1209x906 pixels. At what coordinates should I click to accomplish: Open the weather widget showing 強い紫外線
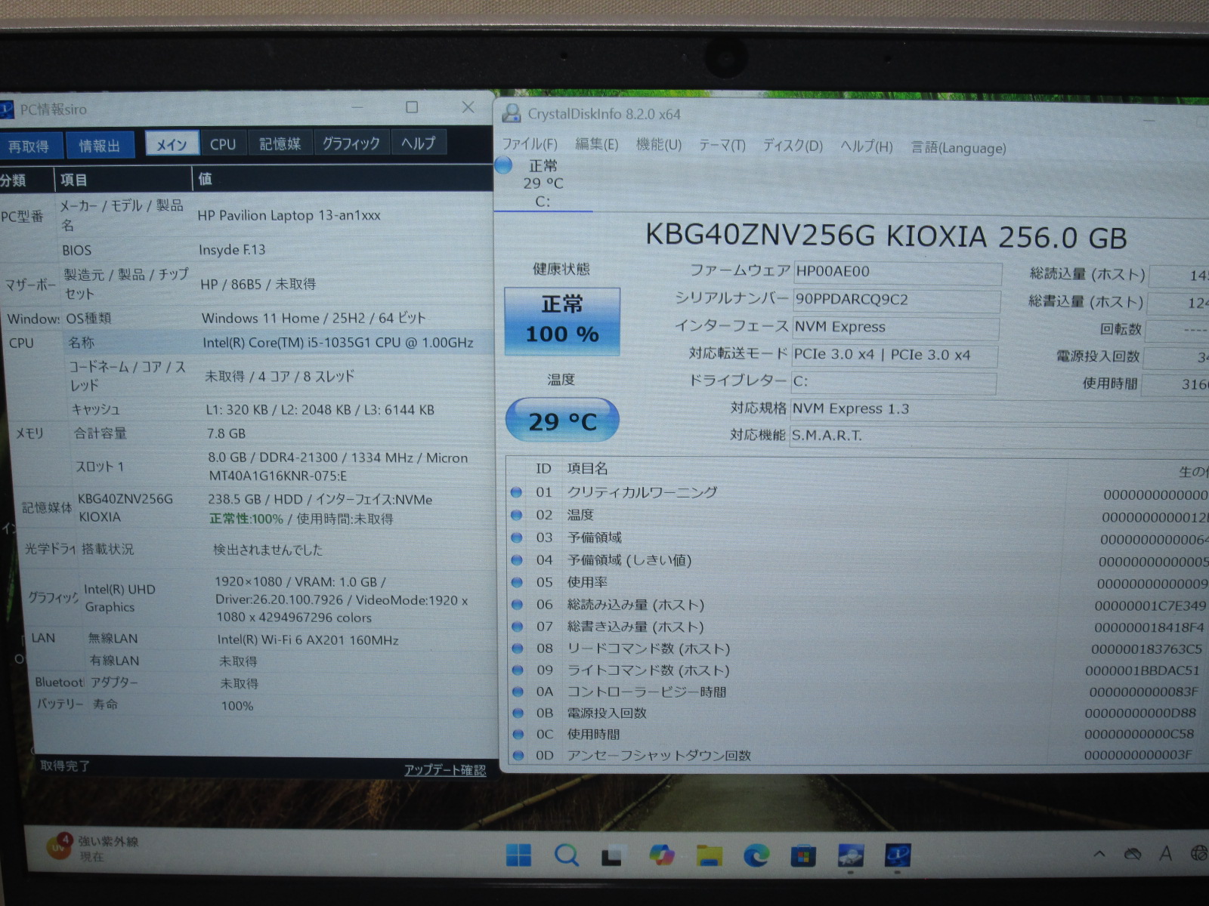[x=92, y=848]
